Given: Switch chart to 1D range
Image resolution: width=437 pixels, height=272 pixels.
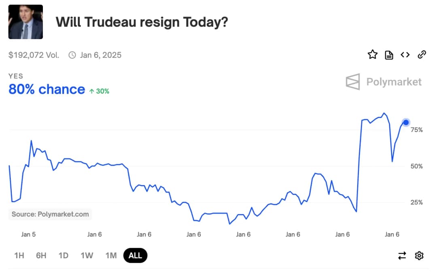Looking at the screenshot, I should click(63, 255).
